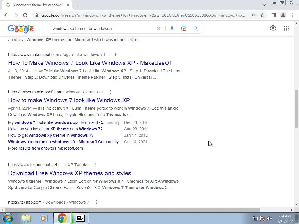
Task: Open the network tray icon
Action: coord(255,218)
